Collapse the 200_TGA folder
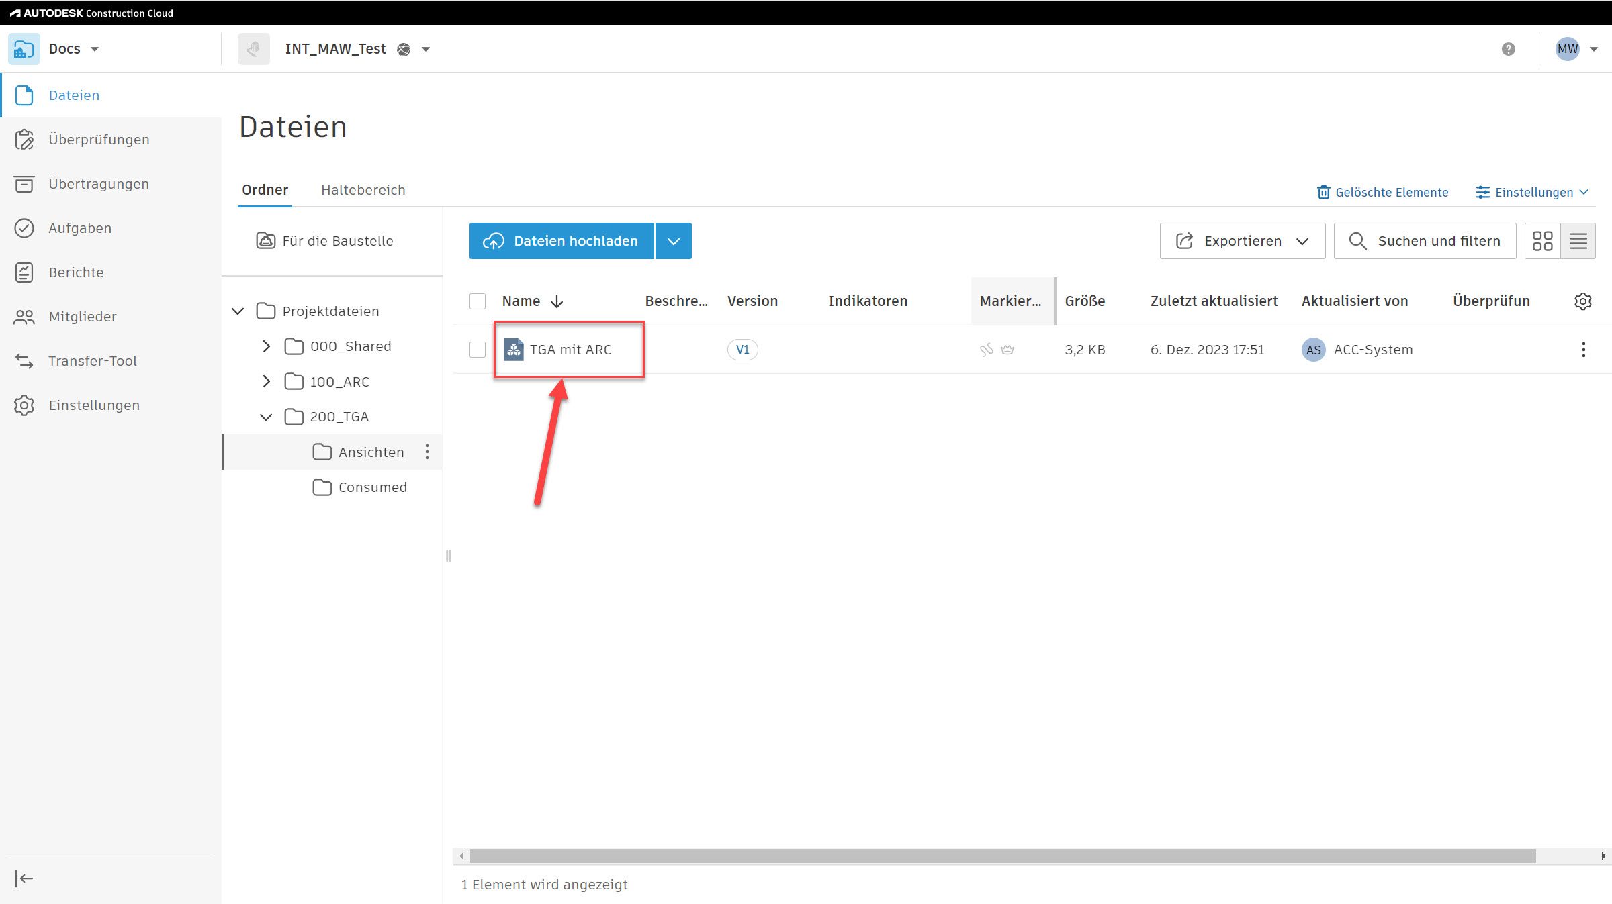 click(266, 417)
